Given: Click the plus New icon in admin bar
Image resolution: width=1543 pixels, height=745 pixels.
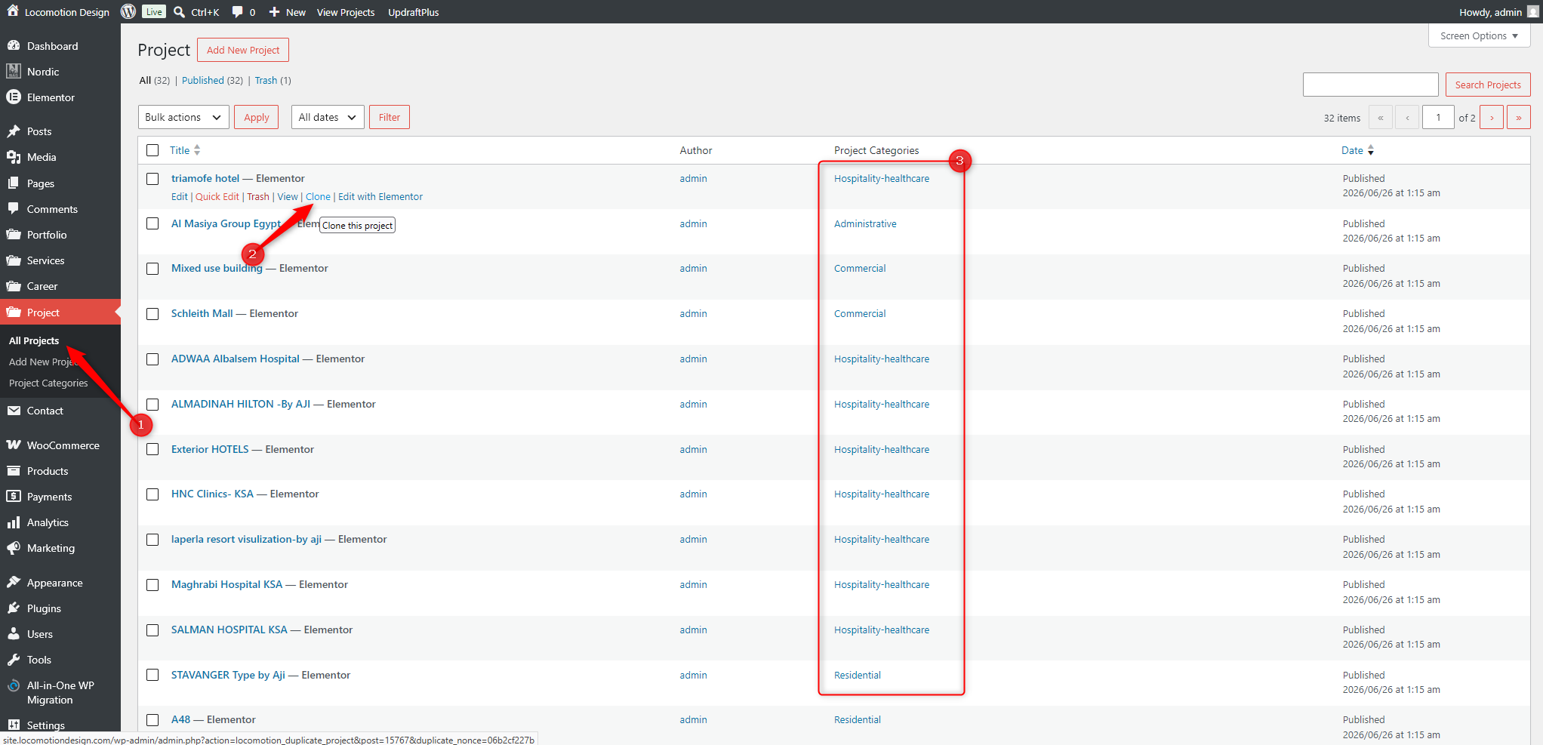Looking at the screenshot, I should pos(274,11).
